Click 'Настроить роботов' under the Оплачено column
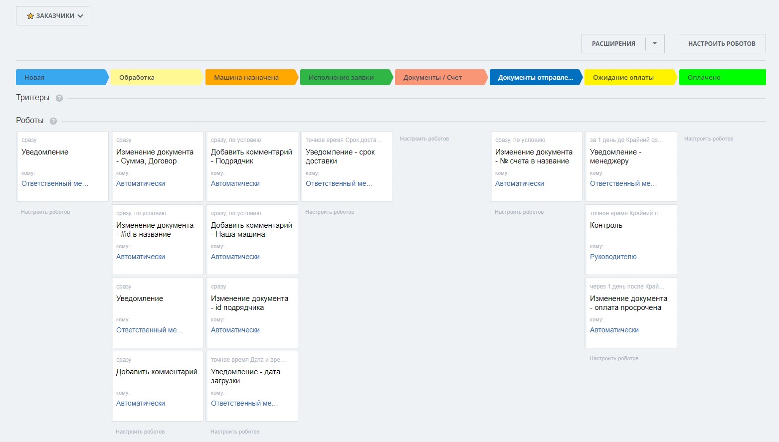Image resolution: width=779 pixels, height=442 pixels. click(x=709, y=139)
